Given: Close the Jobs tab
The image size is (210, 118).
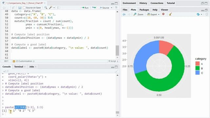Looking at the screenshot, I should [36, 67].
